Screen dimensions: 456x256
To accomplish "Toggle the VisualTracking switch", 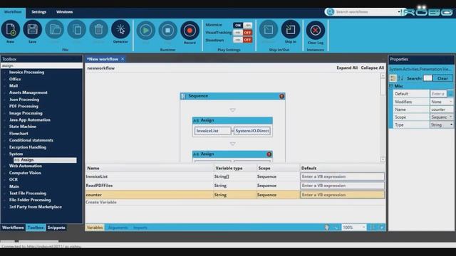I will [x=242, y=33].
